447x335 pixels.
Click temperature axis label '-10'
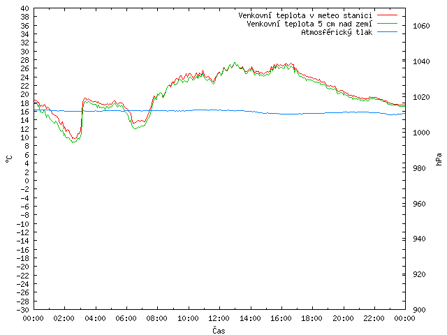(23, 224)
